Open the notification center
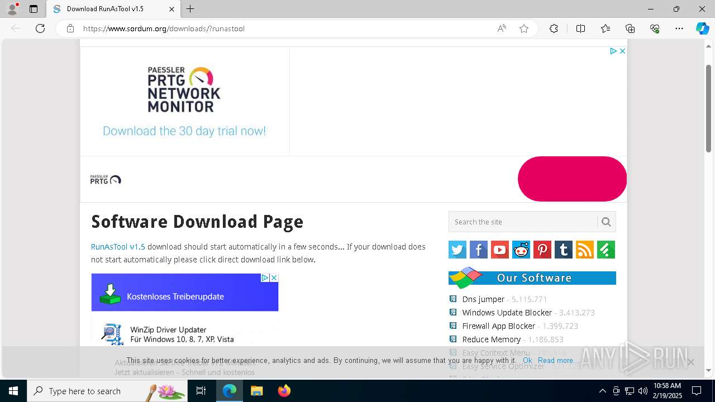The image size is (715, 402). point(697,391)
